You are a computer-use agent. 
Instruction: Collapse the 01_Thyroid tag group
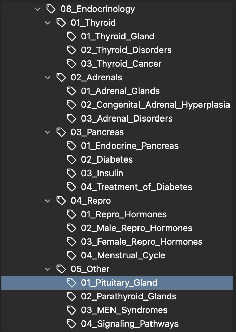pos(48,23)
